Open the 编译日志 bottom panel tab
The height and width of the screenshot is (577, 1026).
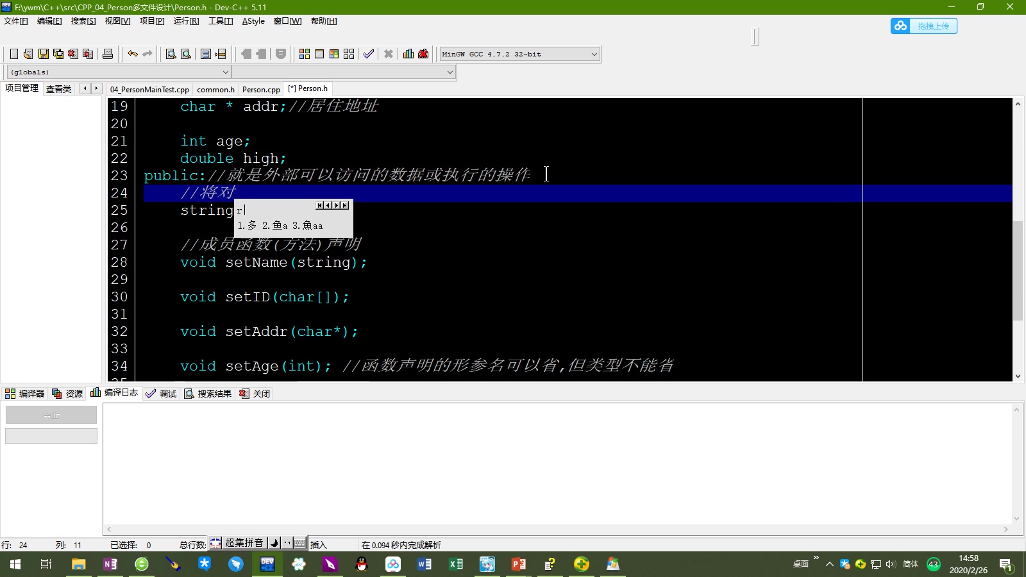pyautogui.click(x=114, y=392)
